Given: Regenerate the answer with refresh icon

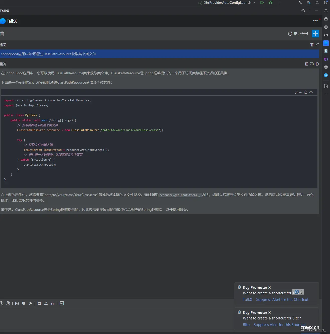Looking at the screenshot, I should (x=312, y=64).
